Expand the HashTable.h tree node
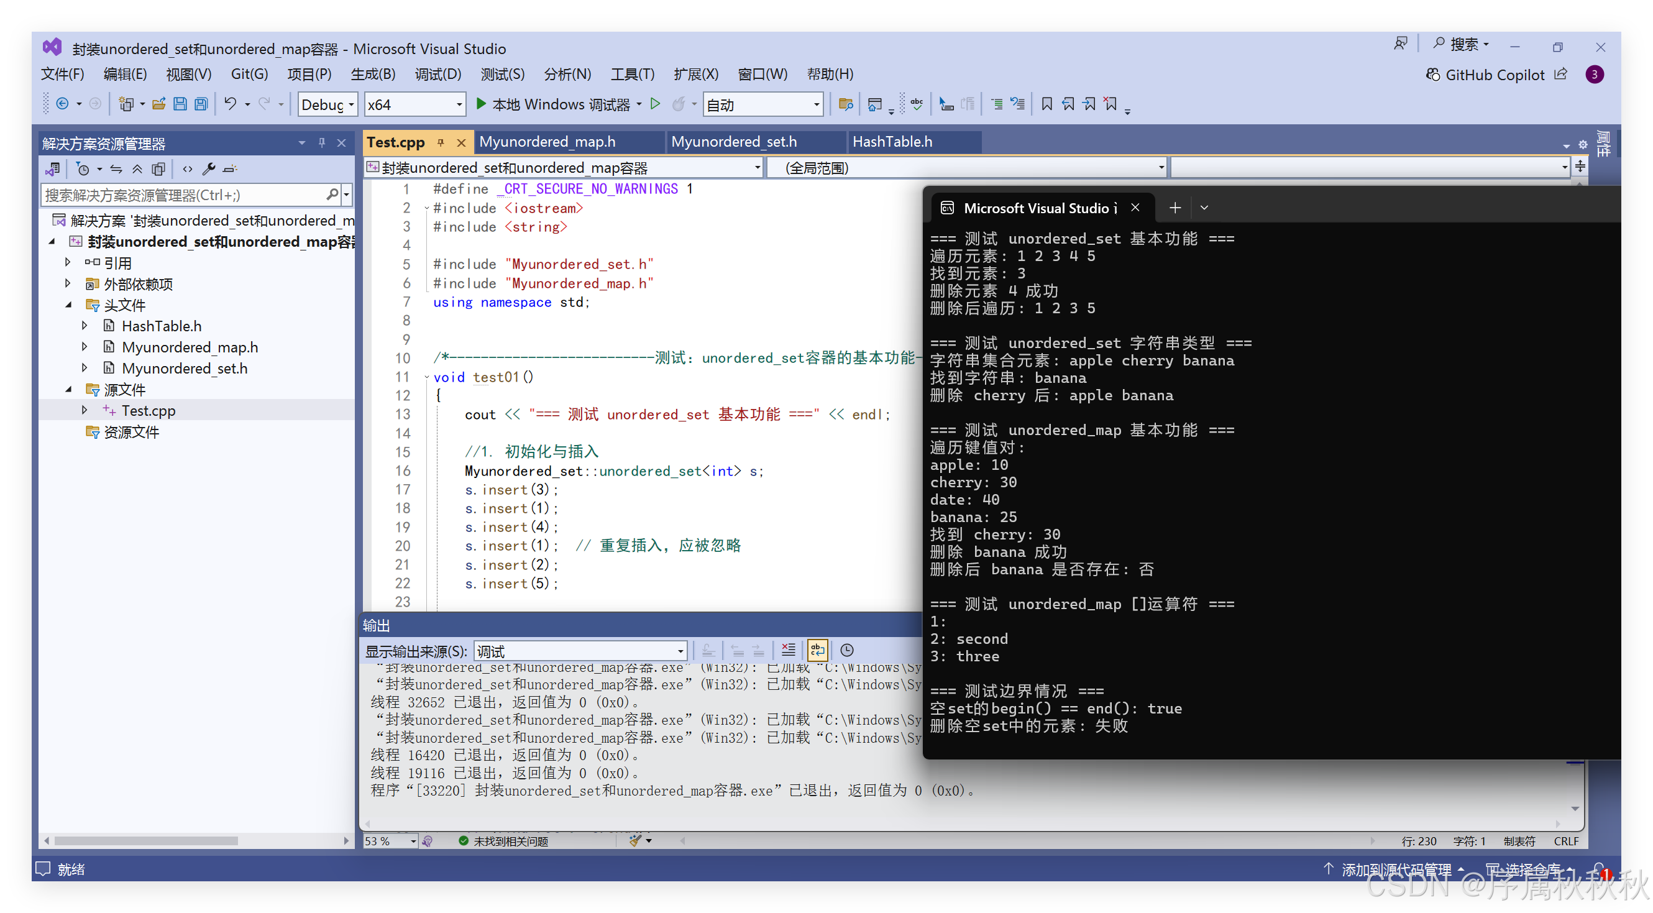 85,326
